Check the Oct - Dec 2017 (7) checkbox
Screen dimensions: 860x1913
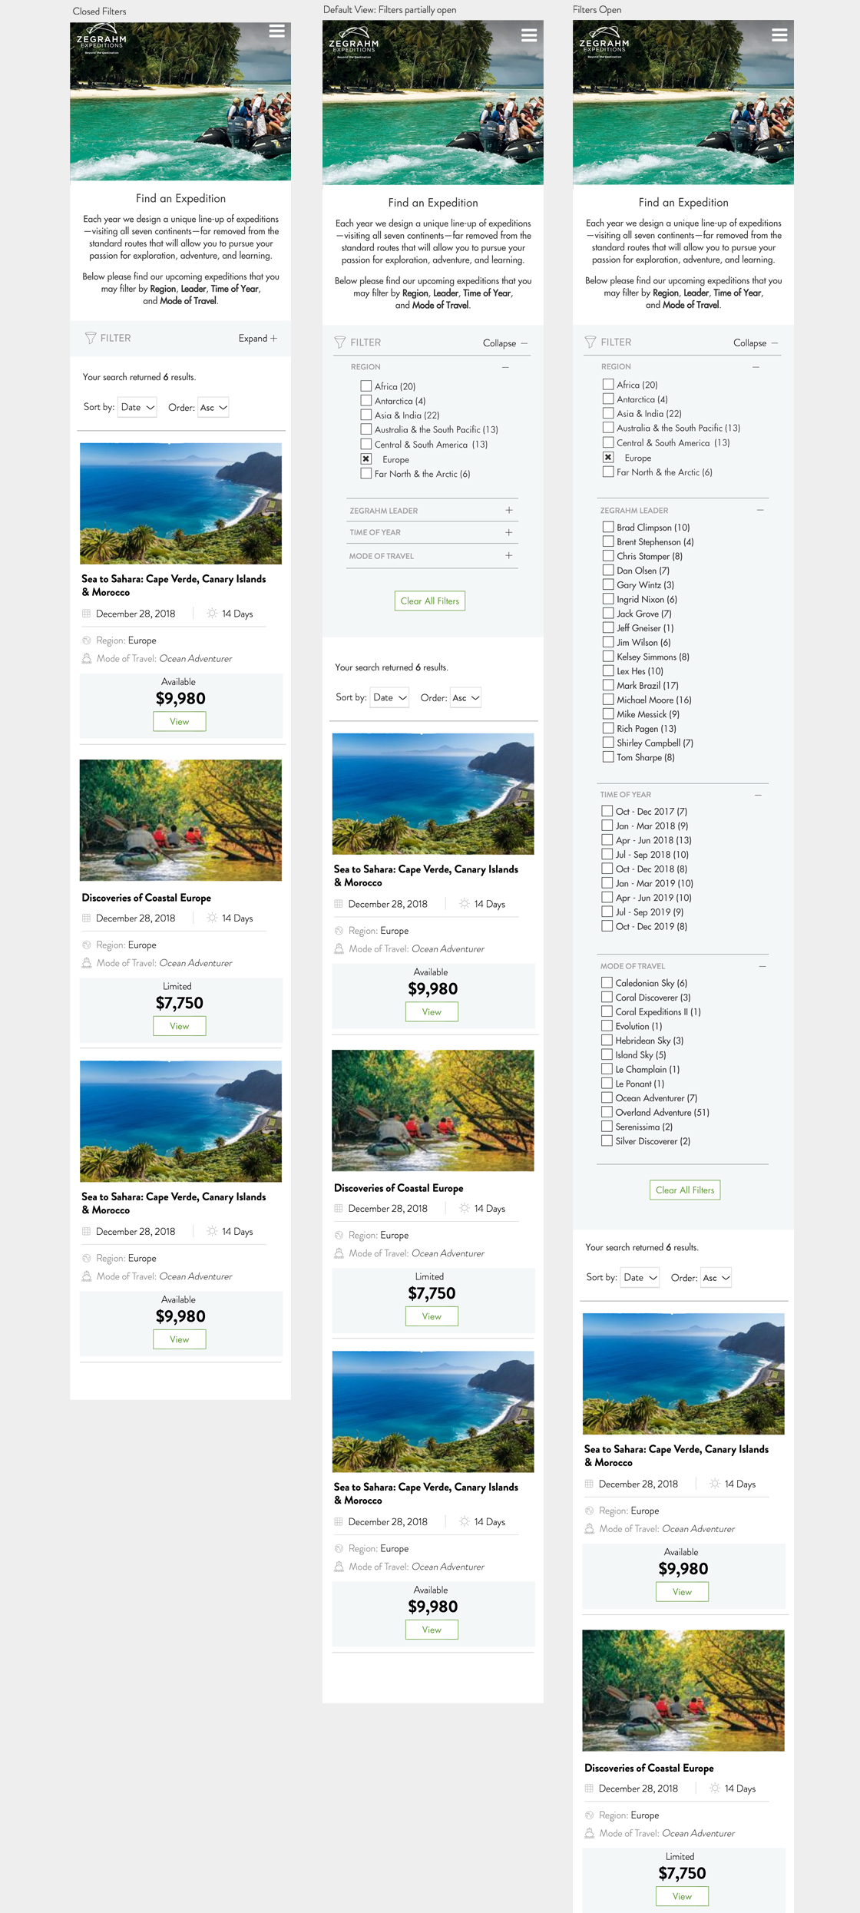pyautogui.click(x=607, y=811)
